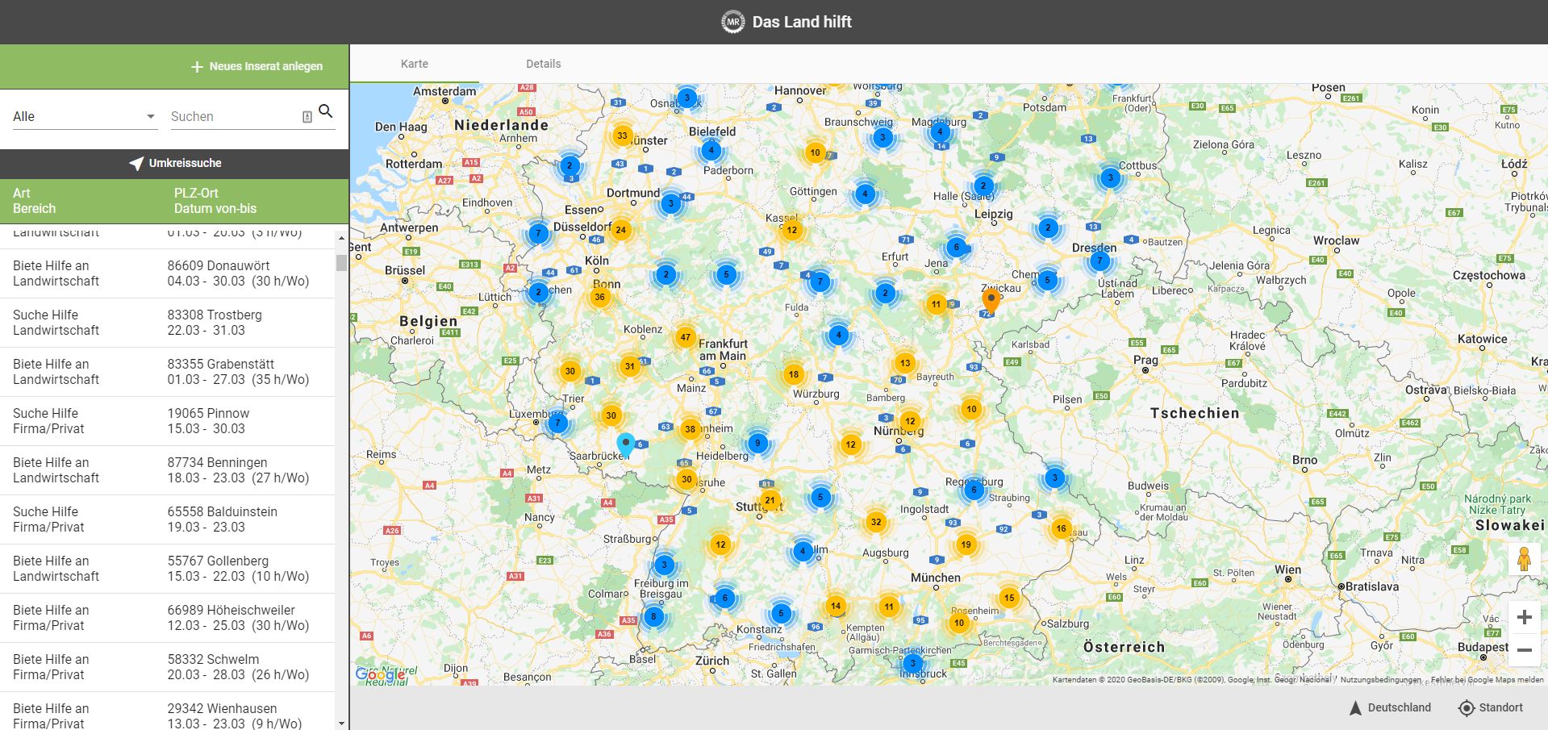This screenshot has width=1548, height=730.
Task: Open the cluster marker 47 near Koblenz
Action: [x=685, y=337]
